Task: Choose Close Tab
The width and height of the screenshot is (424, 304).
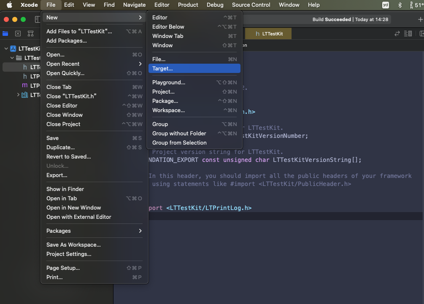Action: pos(94,87)
